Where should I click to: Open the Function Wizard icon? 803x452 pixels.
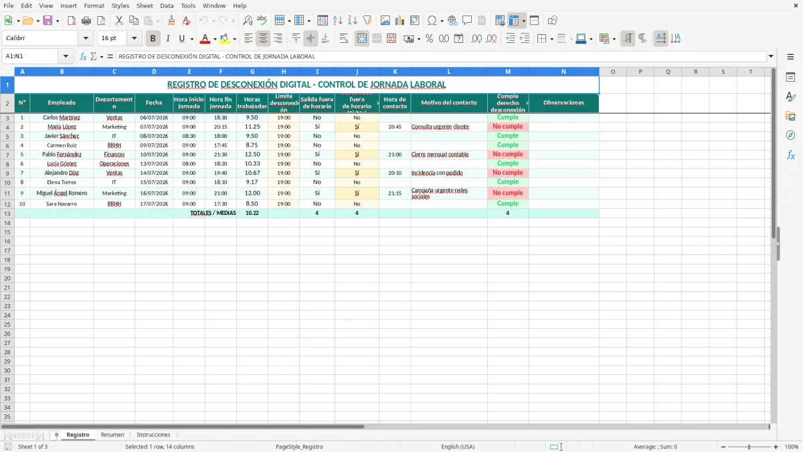pyautogui.click(x=83, y=56)
